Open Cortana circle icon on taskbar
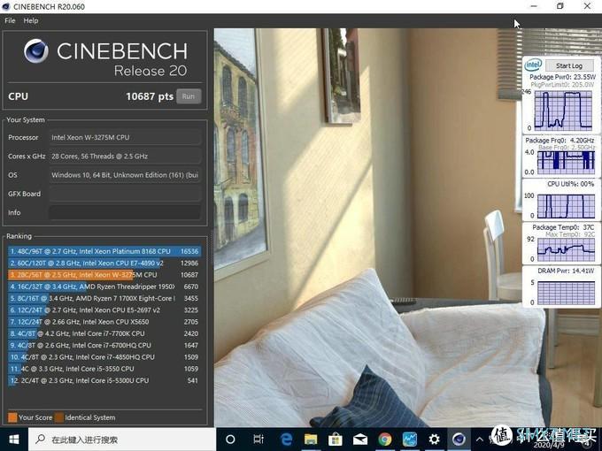The width and height of the screenshot is (602, 451). pyautogui.click(x=230, y=440)
